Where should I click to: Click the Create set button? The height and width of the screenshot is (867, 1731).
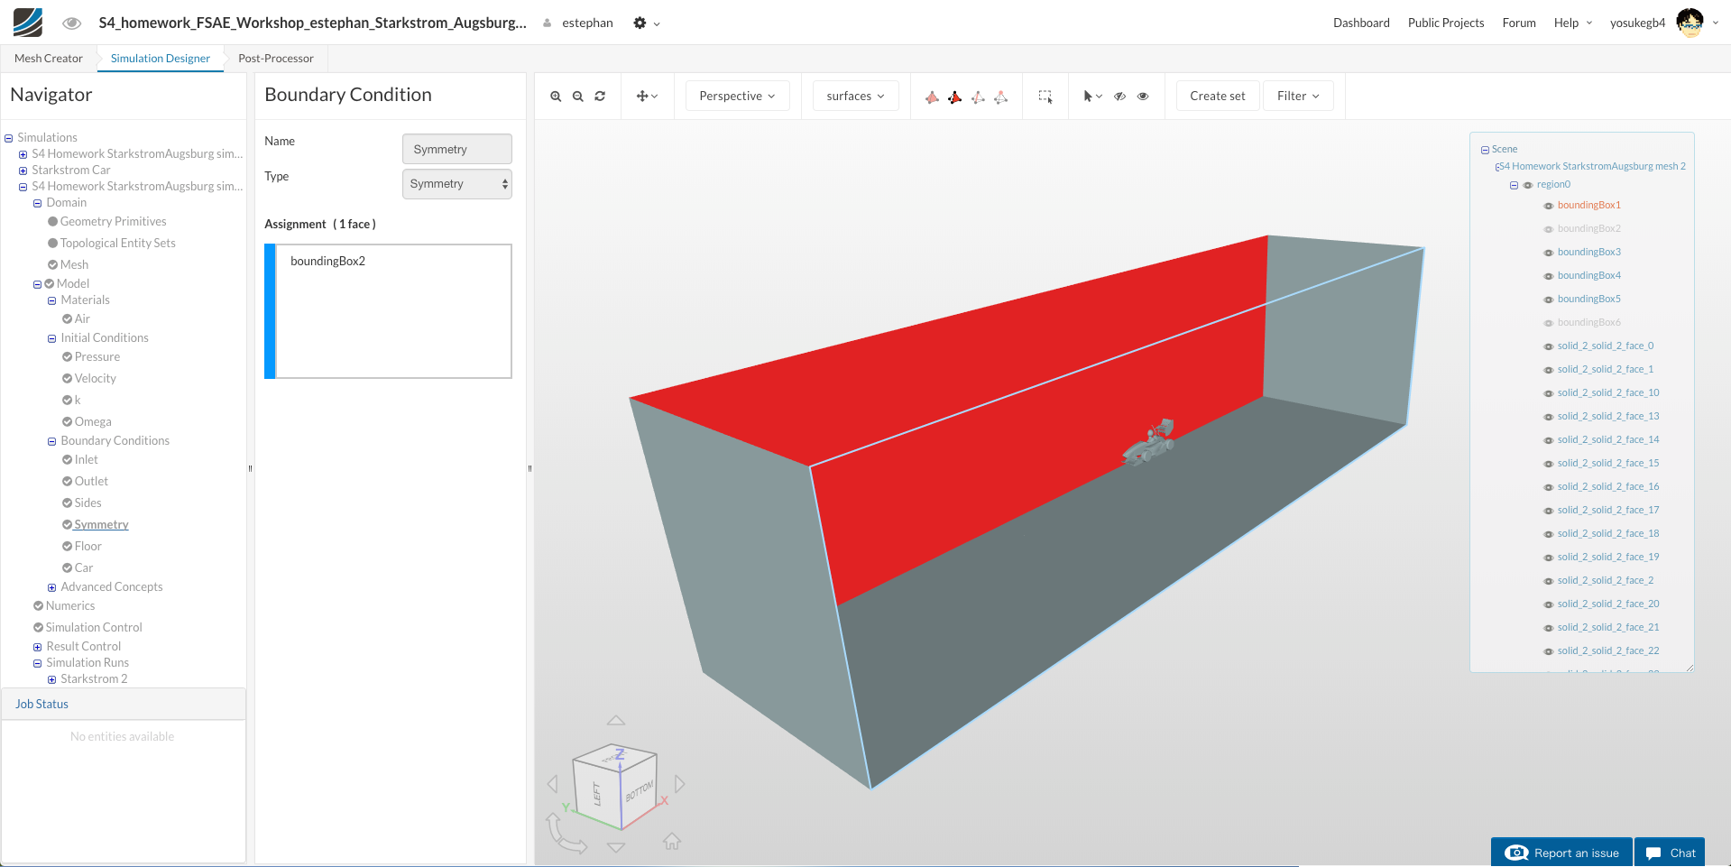click(1218, 97)
